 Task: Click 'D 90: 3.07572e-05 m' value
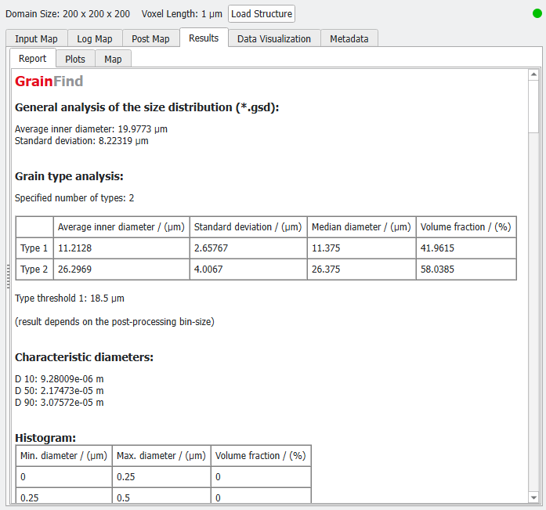click(60, 403)
